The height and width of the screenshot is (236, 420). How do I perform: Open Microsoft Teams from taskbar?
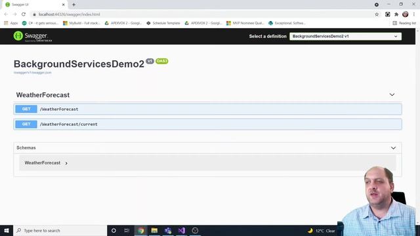(168, 230)
